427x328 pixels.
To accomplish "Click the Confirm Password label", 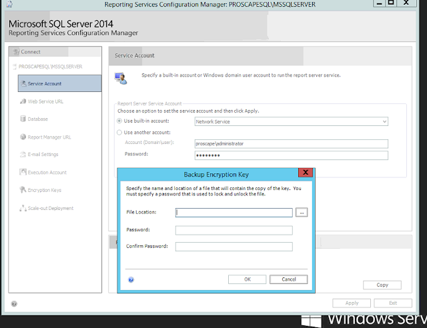I will point(147,246).
